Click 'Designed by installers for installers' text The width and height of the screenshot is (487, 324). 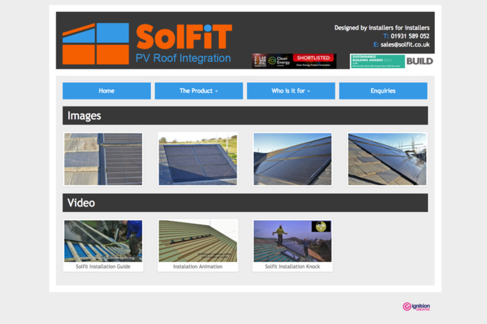click(x=382, y=28)
